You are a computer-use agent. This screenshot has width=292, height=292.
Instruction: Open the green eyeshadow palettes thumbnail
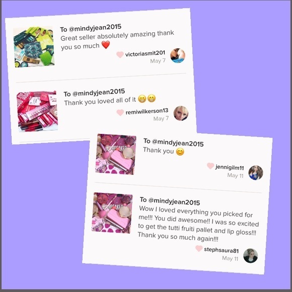point(34,47)
